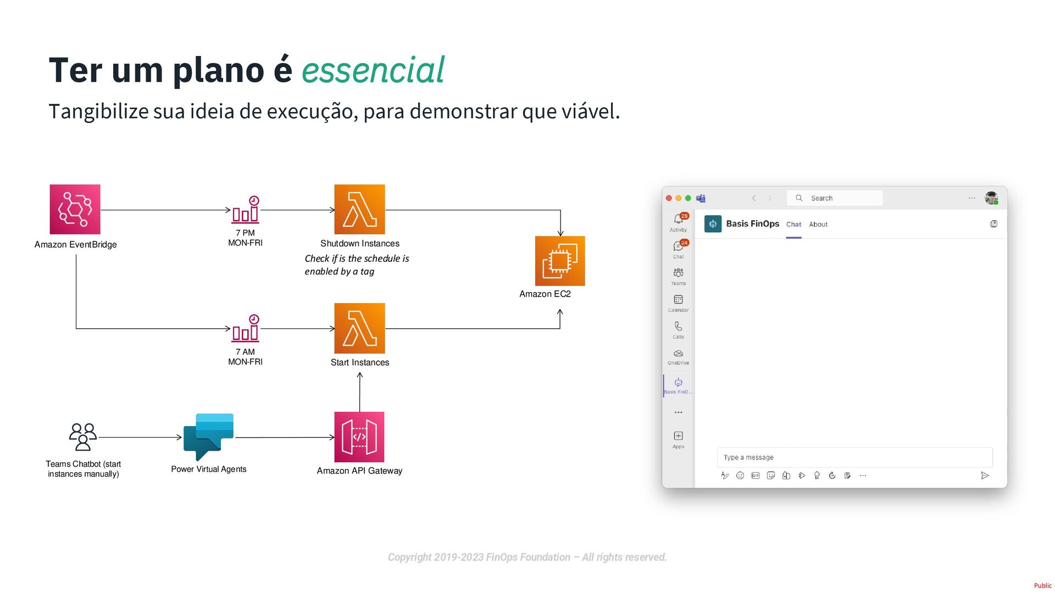Go back using the navigation arrow
This screenshot has height=593, width=1055.
[x=754, y=198]
